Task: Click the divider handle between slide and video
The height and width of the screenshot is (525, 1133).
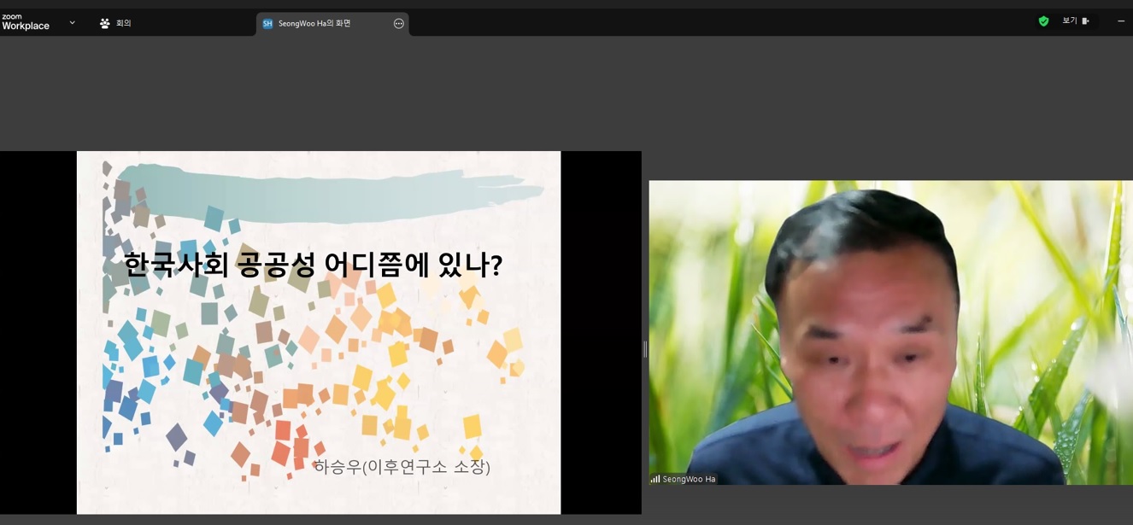Action: coord(645,348)
